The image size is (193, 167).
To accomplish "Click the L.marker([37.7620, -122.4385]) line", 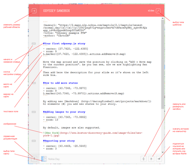I will [x=84, y=54].
